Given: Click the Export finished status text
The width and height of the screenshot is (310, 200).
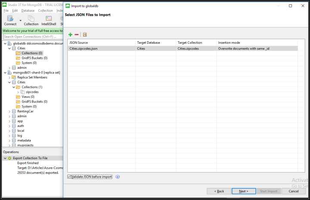Looking at the screenshot, I should 28,163.
